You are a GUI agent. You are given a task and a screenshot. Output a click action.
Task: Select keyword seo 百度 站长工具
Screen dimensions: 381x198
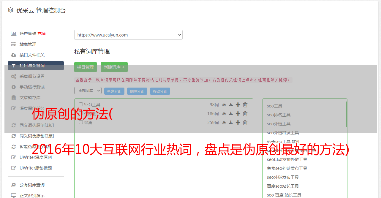(284, 195)
